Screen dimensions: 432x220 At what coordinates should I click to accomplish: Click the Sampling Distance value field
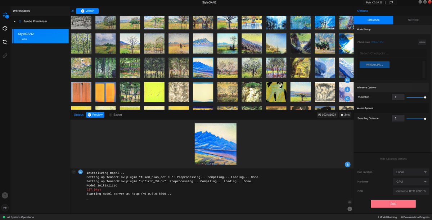[398, 118]
